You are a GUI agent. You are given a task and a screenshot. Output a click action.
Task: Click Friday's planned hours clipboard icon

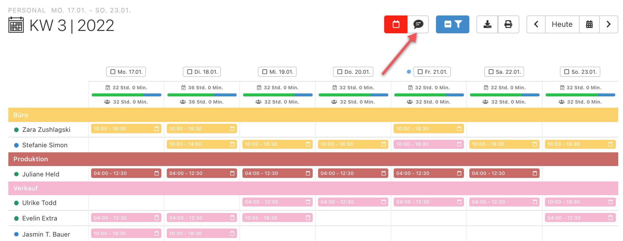click(410, 87)
